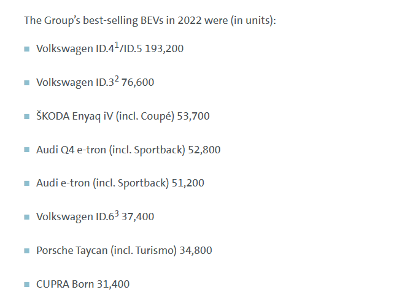Click the bullet beside Porsche Taycan

pos(26,251)
